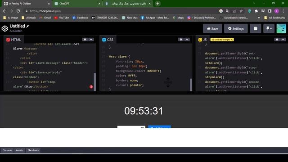Open the Chrome profile avatar
Screen dimensions: 288x162
click(x=276, y=11)
